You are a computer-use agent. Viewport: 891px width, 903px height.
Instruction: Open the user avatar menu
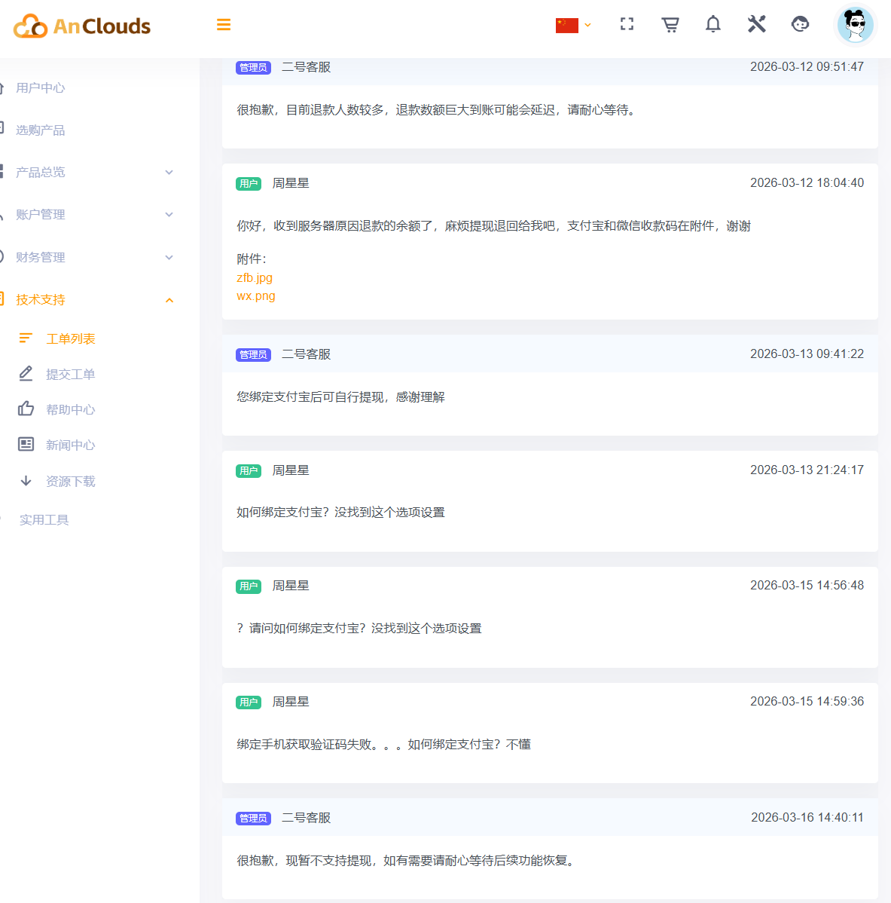click(x=856, y=25)
